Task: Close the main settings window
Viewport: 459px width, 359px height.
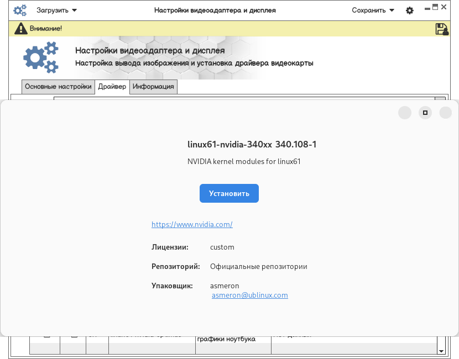Action: (x=444, y=7)
